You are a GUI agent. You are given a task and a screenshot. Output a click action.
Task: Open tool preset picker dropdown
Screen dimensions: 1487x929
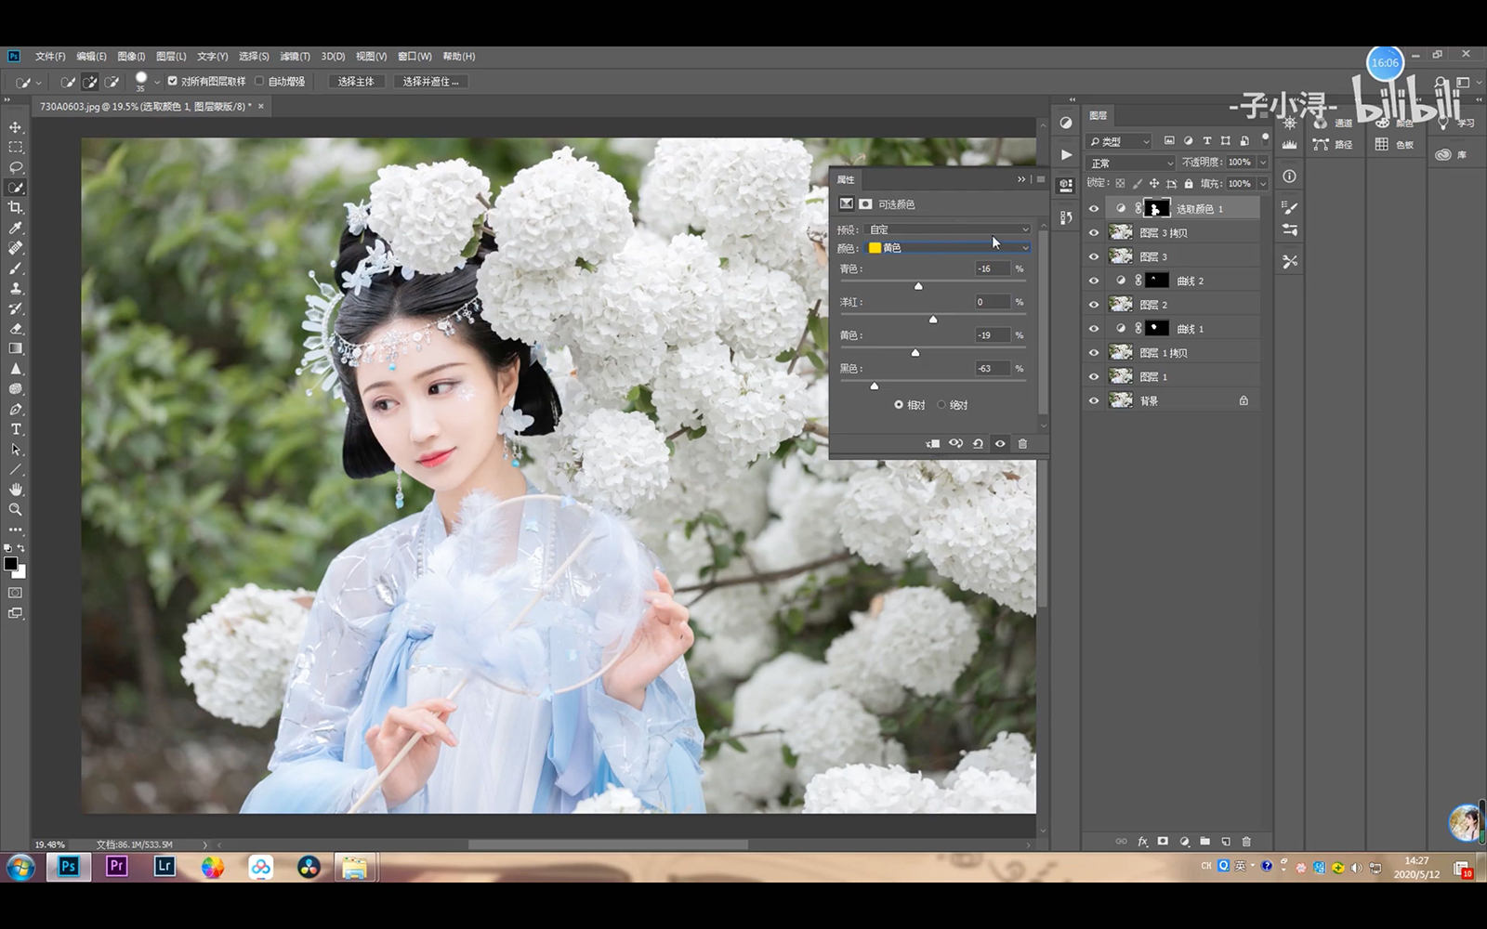click(38, 82)
